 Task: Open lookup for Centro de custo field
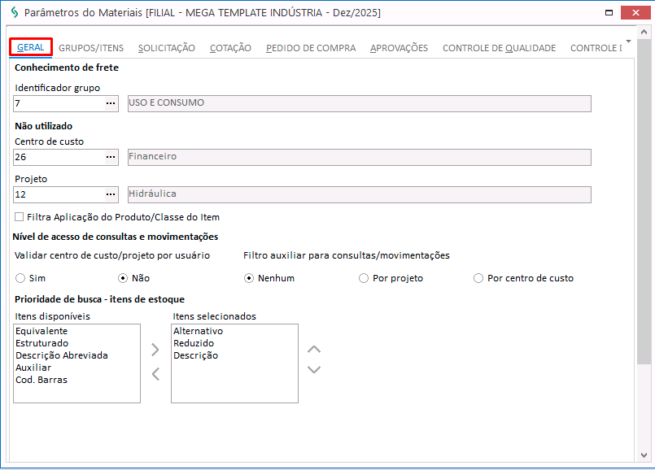(x=111, y=157)
